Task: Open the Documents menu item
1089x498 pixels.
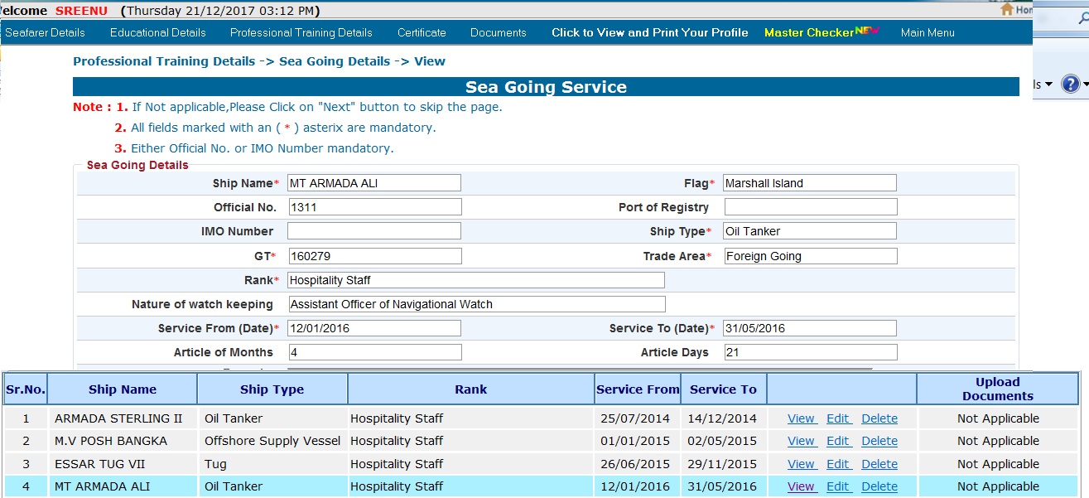Action: (498, 32)
